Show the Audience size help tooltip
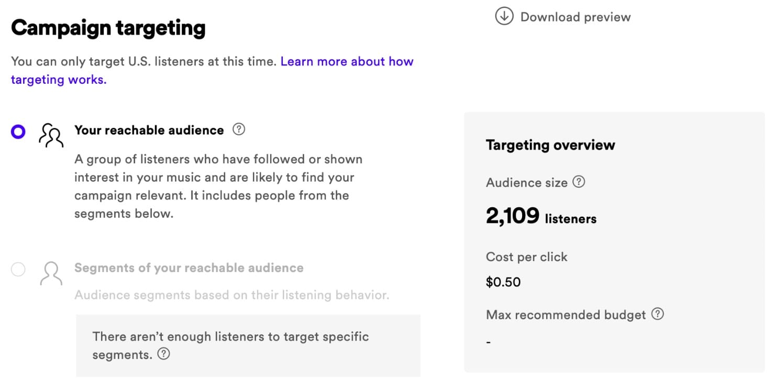775x382 pixels. tap(579, 182)
